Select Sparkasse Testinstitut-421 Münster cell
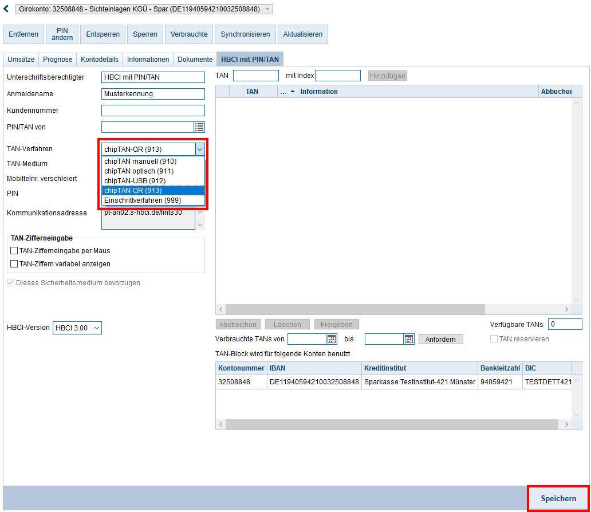The width and height of the screenshot is (591, 512). click(420, 382)
